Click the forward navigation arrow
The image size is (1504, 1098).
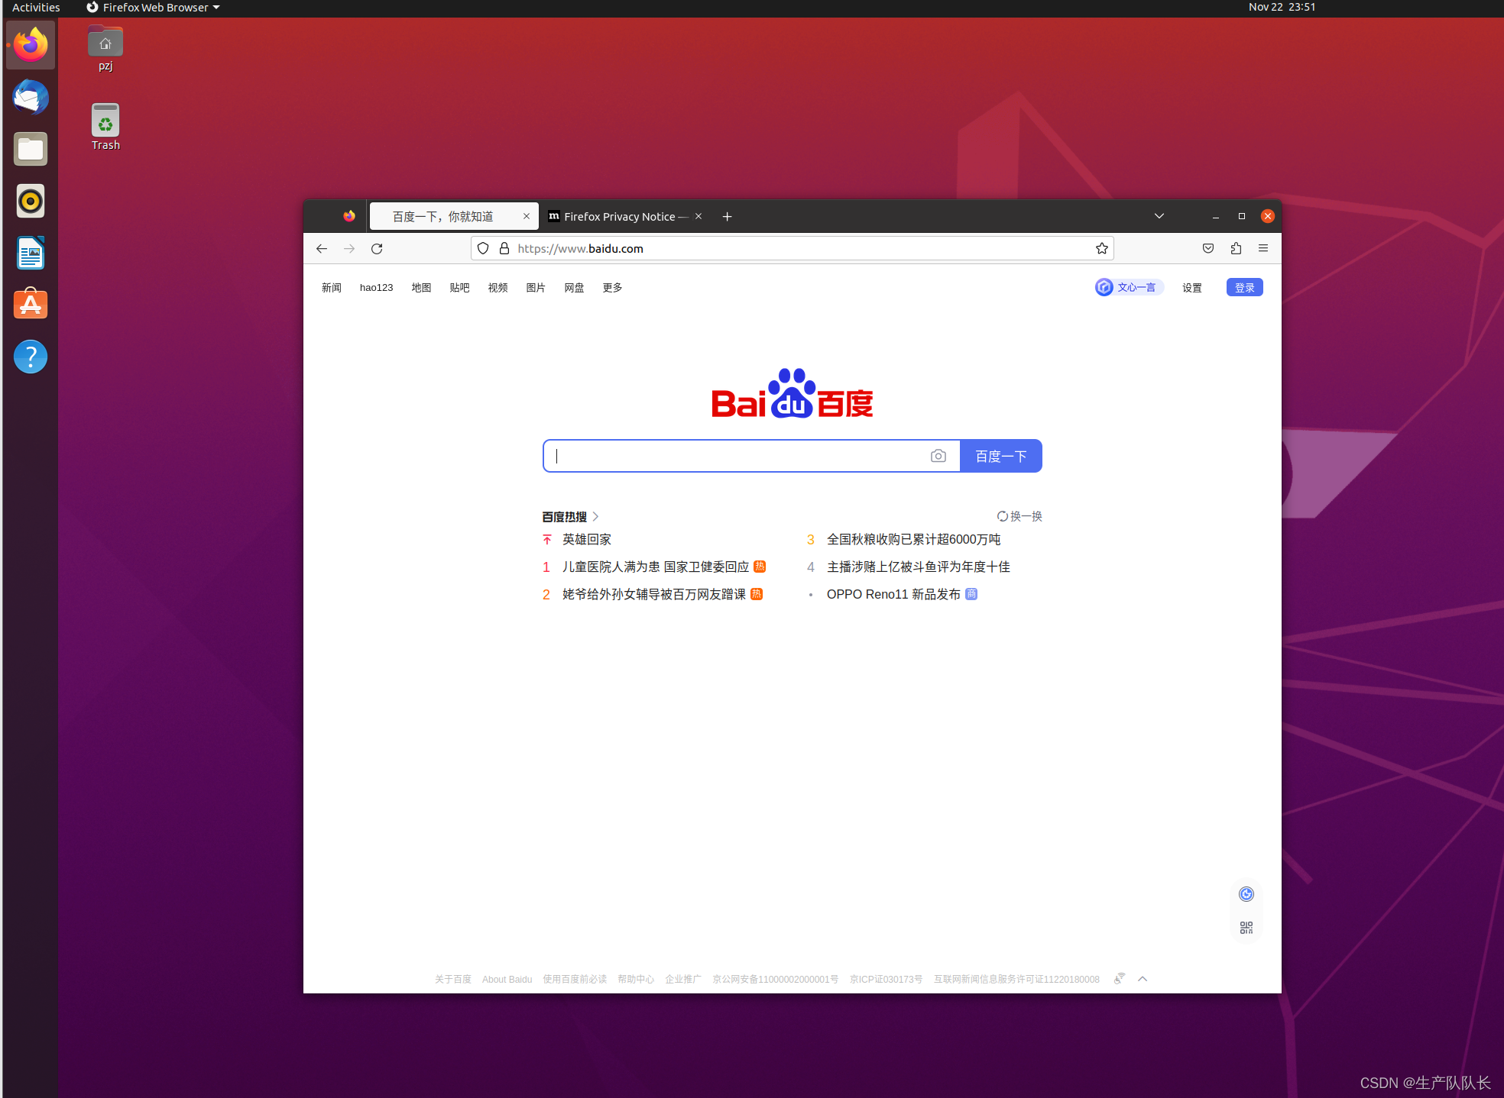coord(349,249)
